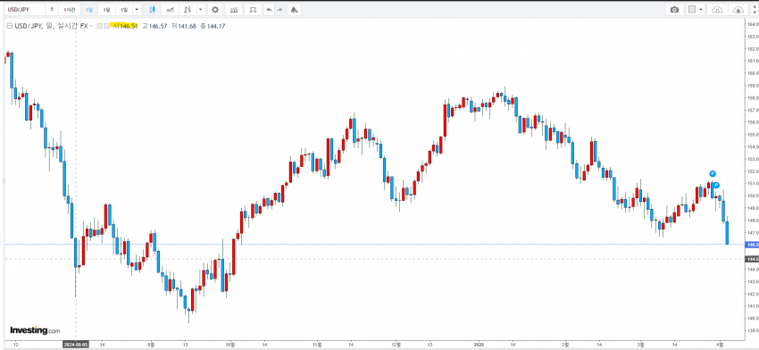Image resolution: width=759 pixels, height=350 pixels.
Task: Click the undo arrow
Action: click(x=269, y=9)
